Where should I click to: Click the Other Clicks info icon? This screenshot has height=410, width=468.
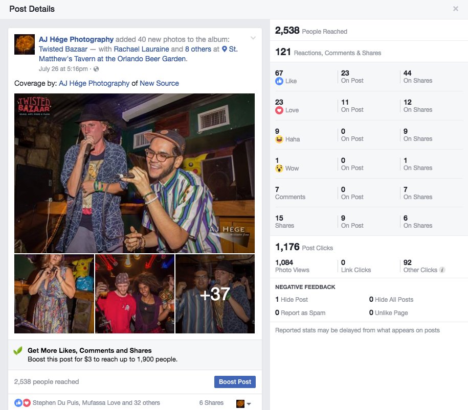click(x=442, y=270)
